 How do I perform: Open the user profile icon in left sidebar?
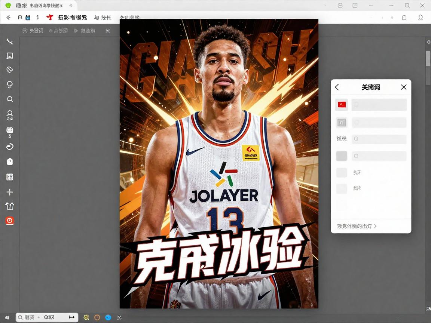pyautogui.click(x=10, y=115)
